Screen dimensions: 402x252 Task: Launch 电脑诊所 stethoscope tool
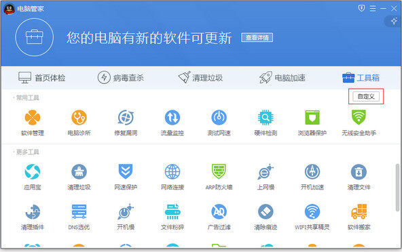(x=79, y=123)
